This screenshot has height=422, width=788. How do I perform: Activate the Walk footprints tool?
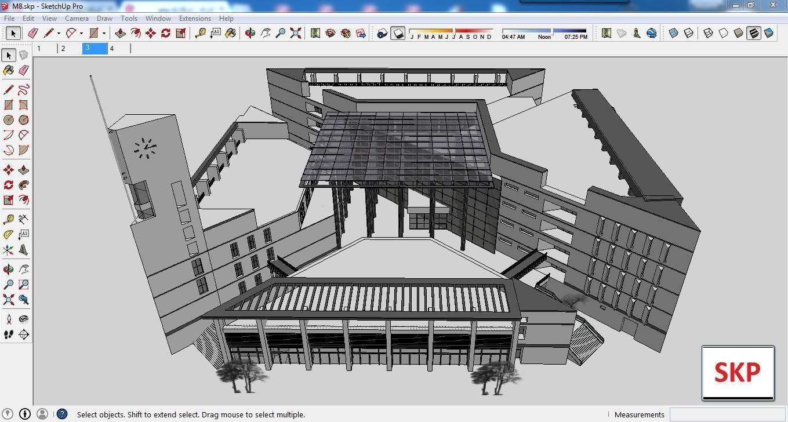9,334
